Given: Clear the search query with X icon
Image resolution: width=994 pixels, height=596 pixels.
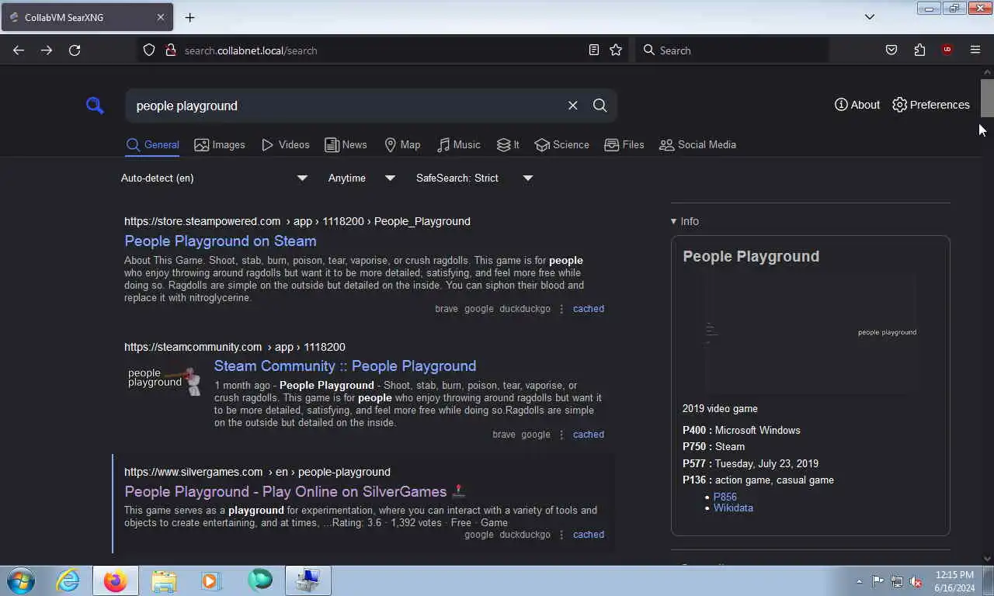Looking at the screenshot, I should [x=572, y=106].
